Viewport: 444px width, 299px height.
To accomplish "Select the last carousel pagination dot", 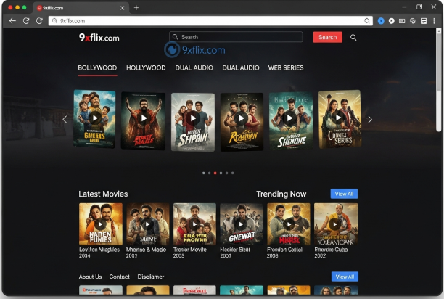I will click(233, 173).
